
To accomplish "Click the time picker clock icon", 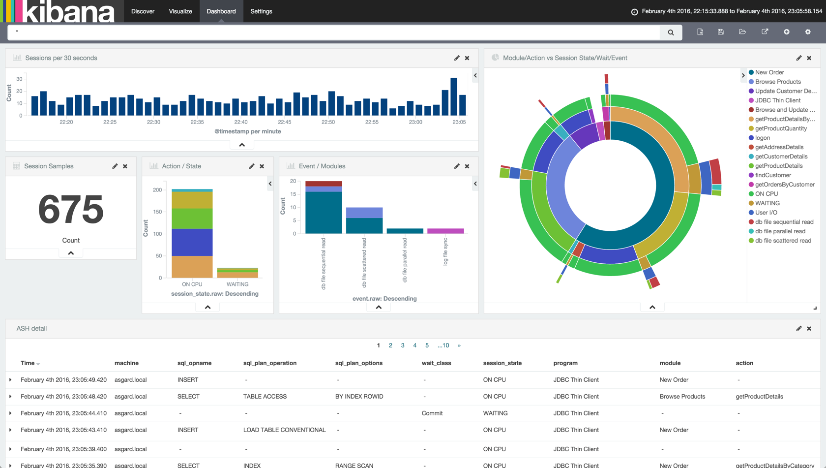I will (x=634, y=12).
